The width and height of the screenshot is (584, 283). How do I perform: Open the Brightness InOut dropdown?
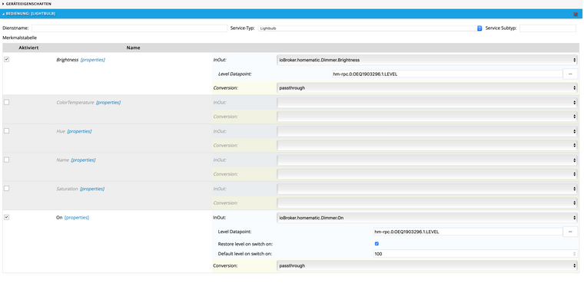[x=427, y=60]
